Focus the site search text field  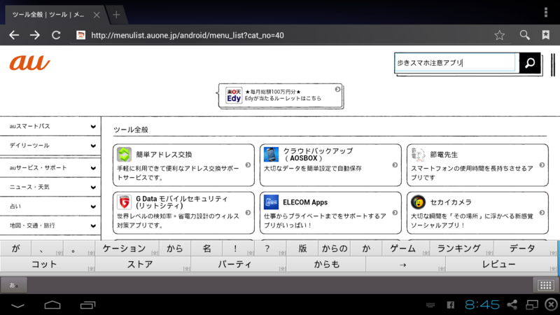pyautogui.click(x=456, y=63)
